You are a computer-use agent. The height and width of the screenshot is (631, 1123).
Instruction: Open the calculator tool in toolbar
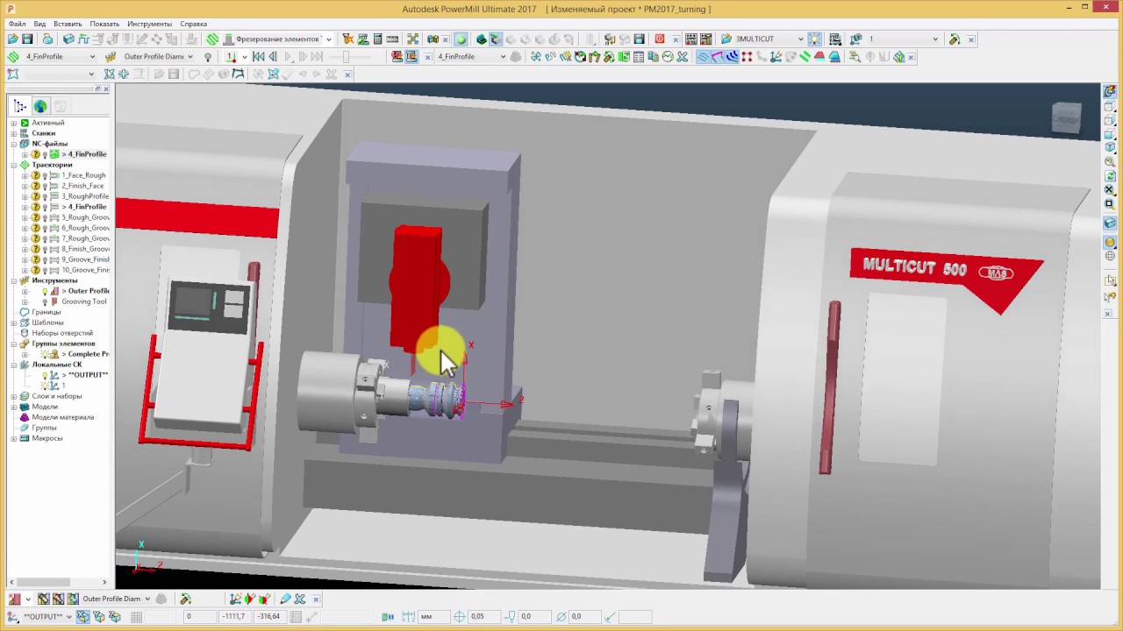pos(377,39)
